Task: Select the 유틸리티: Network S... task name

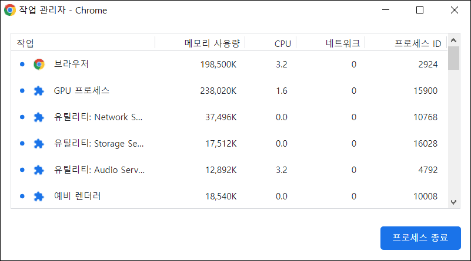Action: tap(98, 117)
